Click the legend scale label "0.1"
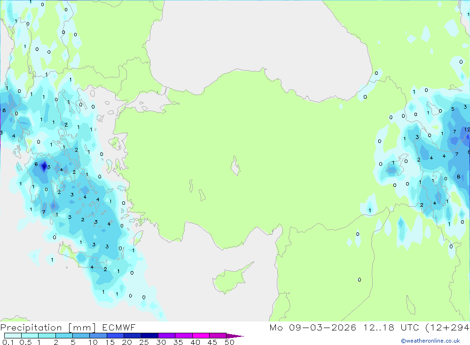Image resolution: width=470 pixels, height=345 pixels. (8, 342)
